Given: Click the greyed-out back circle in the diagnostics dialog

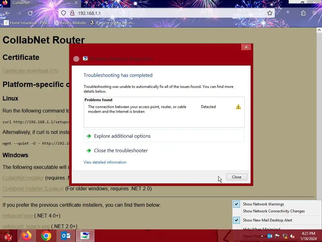Looking at the screenshot, I should [76, 59].
